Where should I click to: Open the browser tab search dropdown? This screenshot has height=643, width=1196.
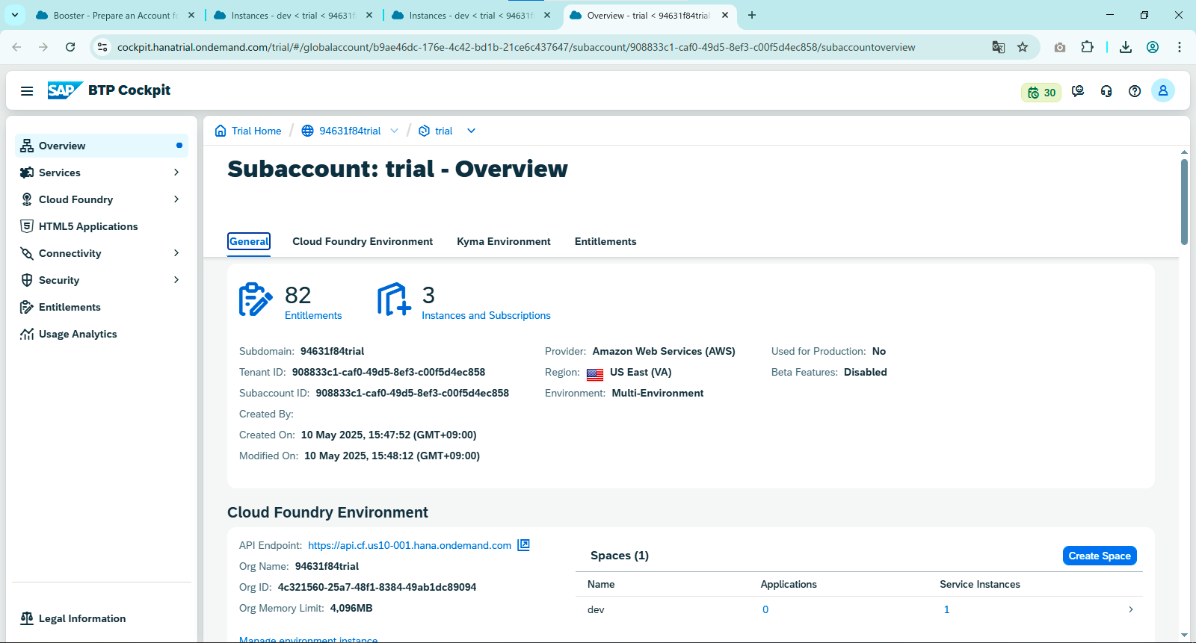click(x=15, y=15)
